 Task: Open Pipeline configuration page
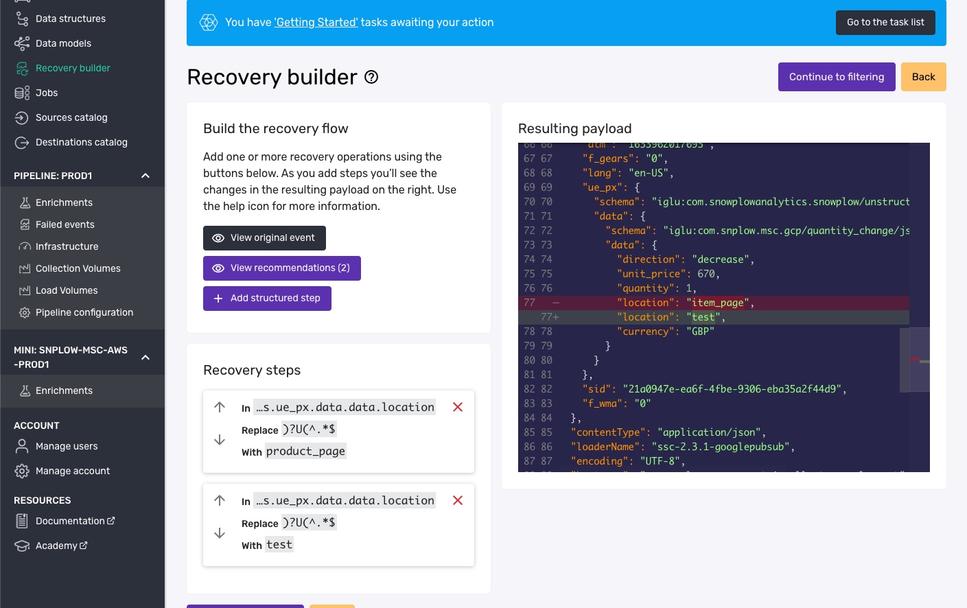point(84,312)
